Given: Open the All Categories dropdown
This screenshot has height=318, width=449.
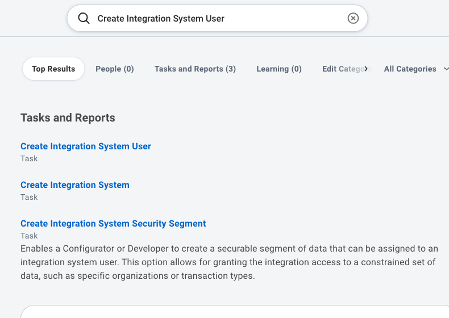Looking at the screenshot, I should tap(416, 69).
